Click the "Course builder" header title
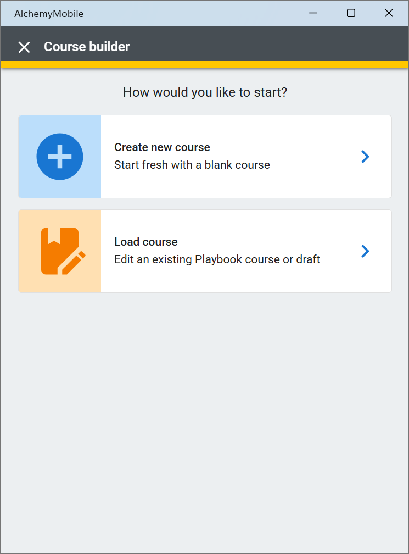This screenshot has width=409, height=554. pyautogui.click(x=87, y=47)
